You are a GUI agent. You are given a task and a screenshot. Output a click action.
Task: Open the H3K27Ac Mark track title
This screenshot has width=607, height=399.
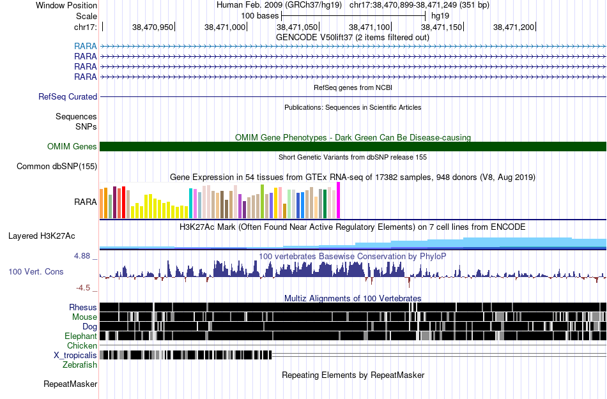[x=353, y=227]
